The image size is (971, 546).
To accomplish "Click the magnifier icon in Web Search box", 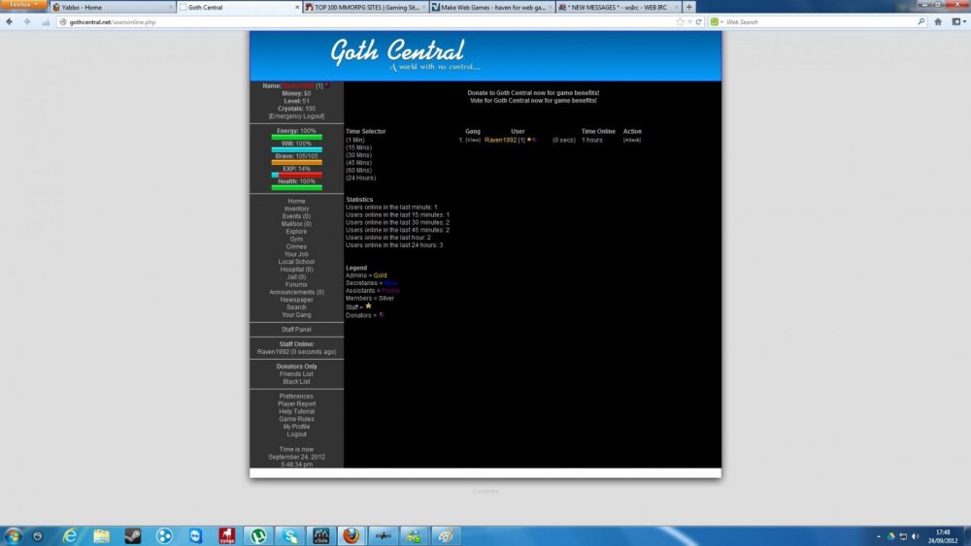I will pos(921,21).
